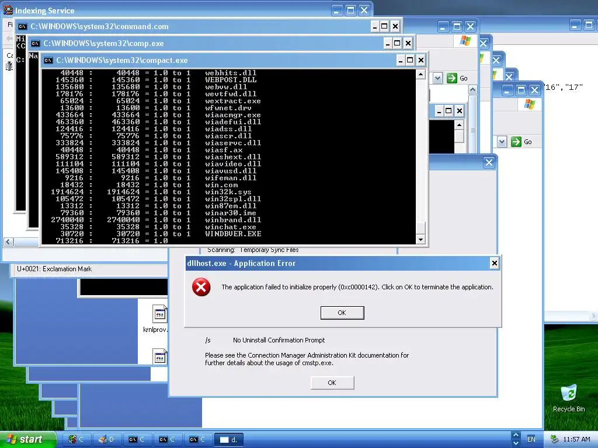The width and height of the screenshot is (598, 448).
Task: Click the Windows flag logo in upper explorer window
Action: pos(465,40)
